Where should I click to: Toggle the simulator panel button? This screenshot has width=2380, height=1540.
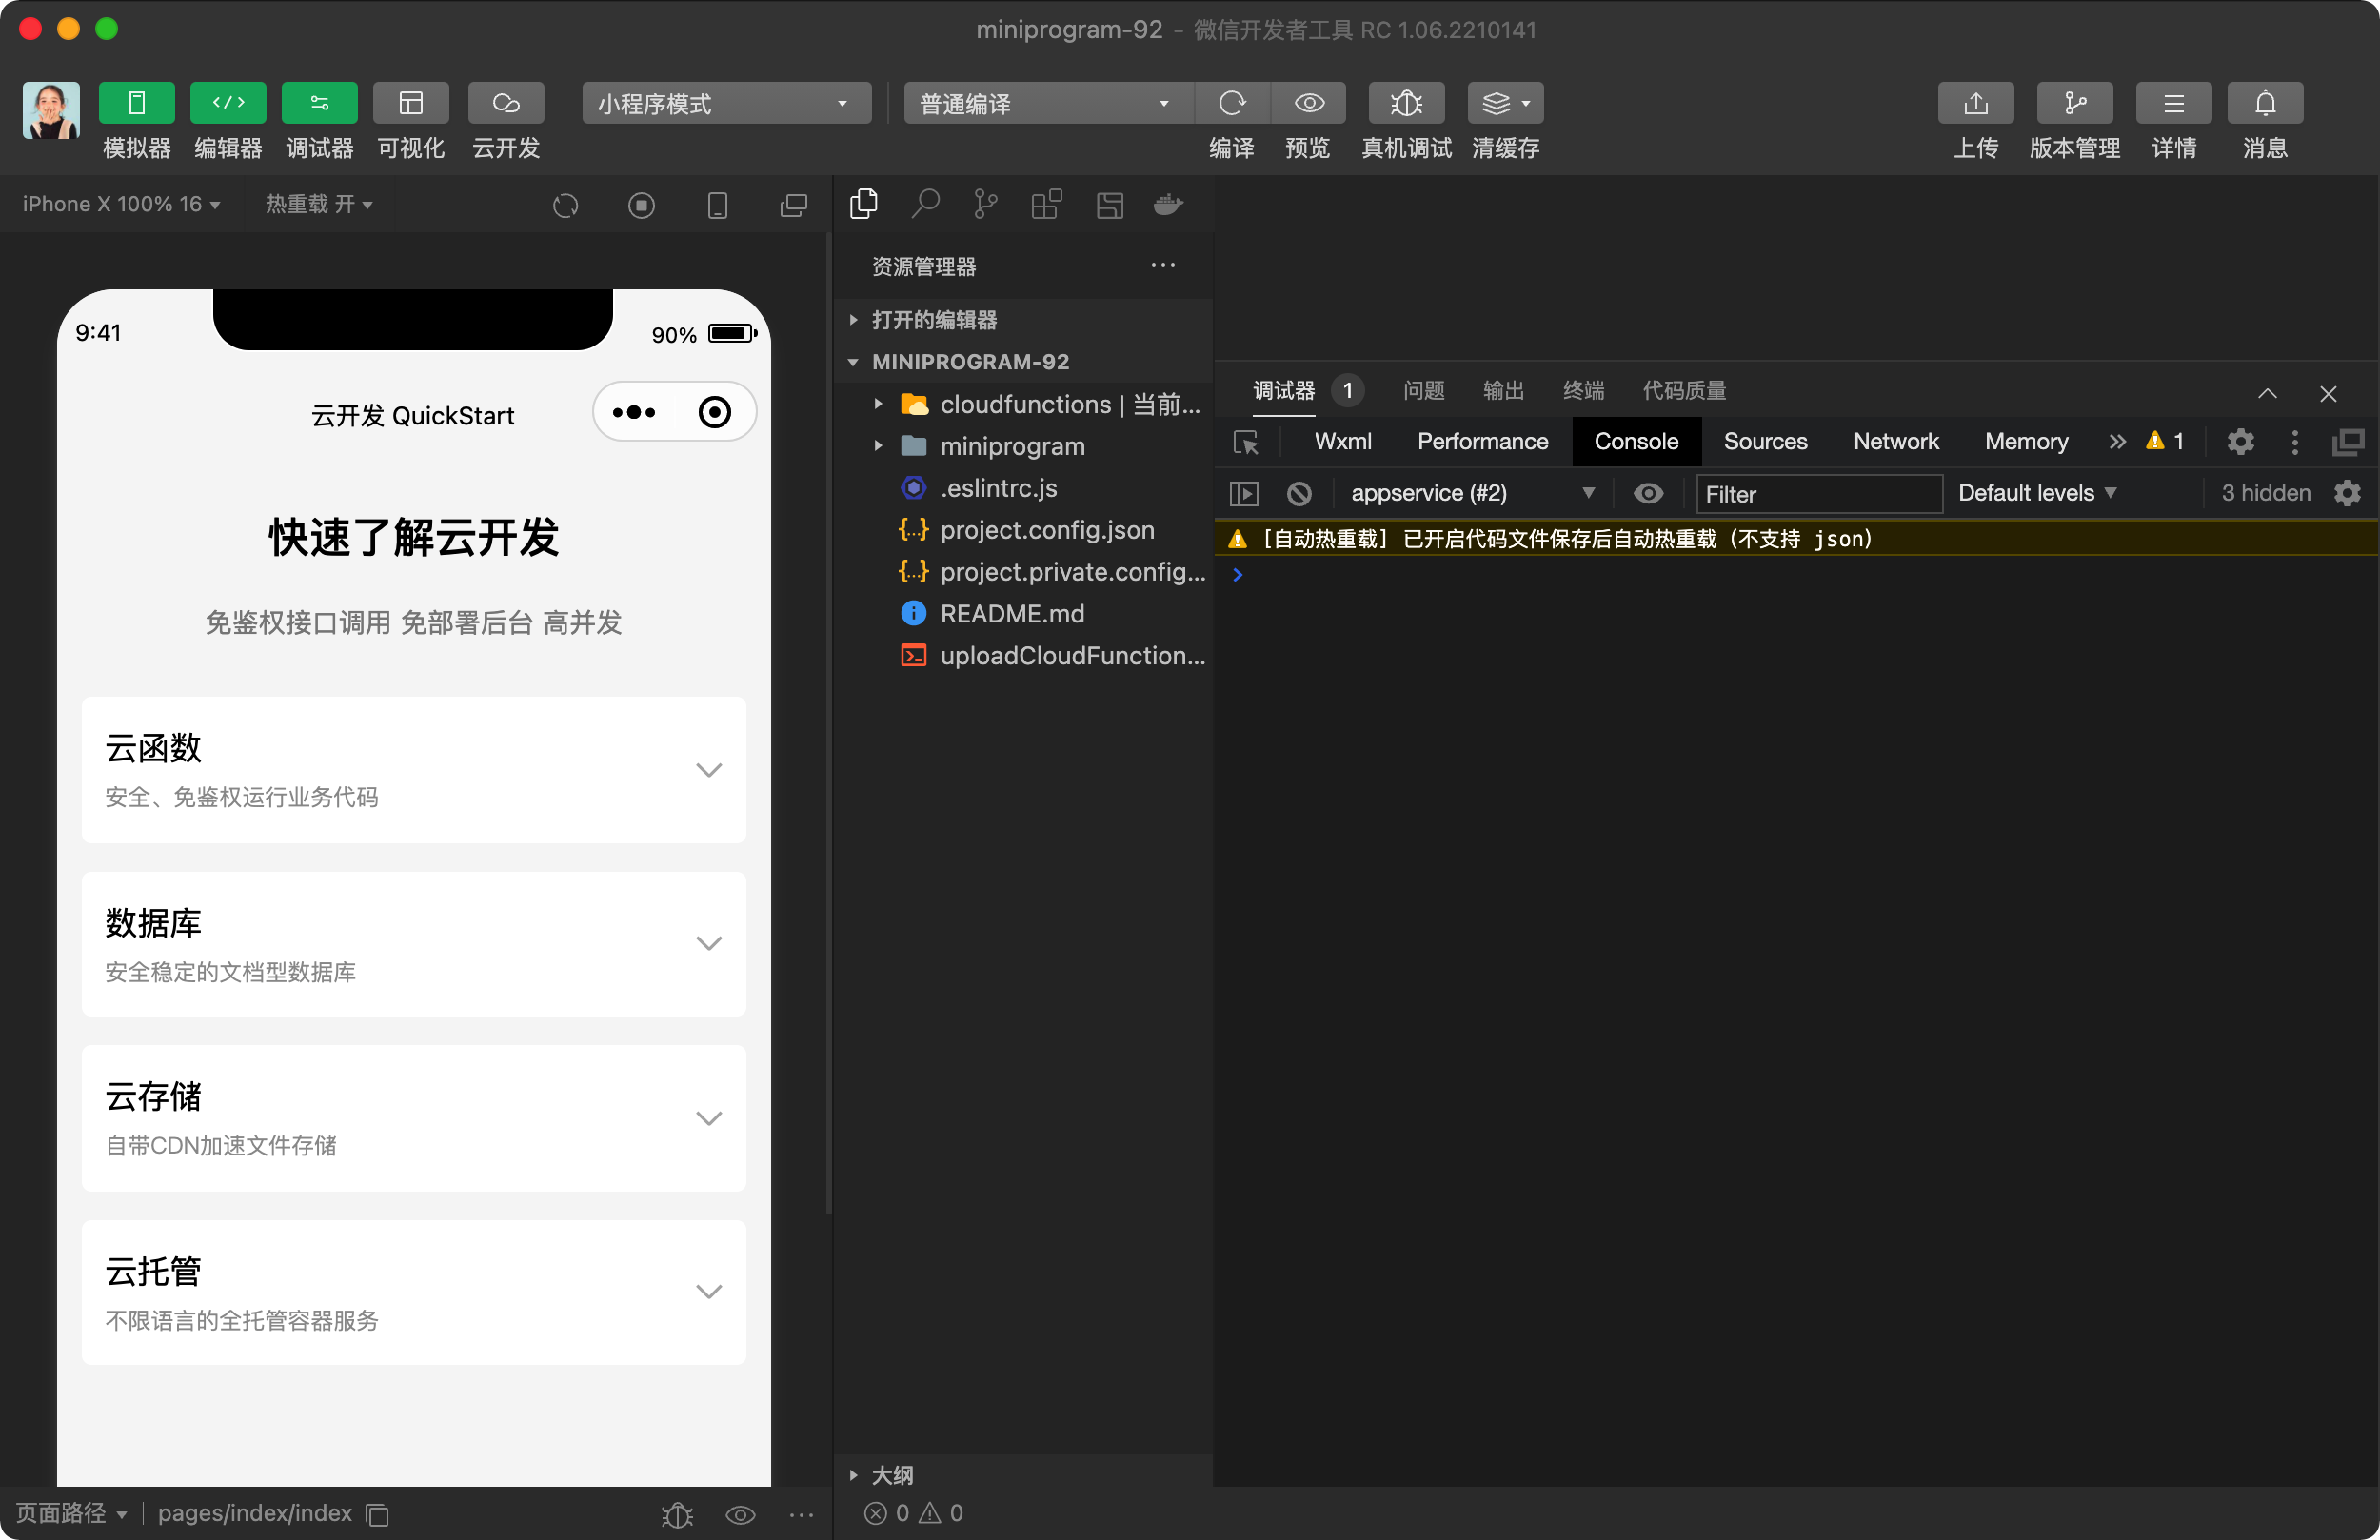[x=137, y=103]
